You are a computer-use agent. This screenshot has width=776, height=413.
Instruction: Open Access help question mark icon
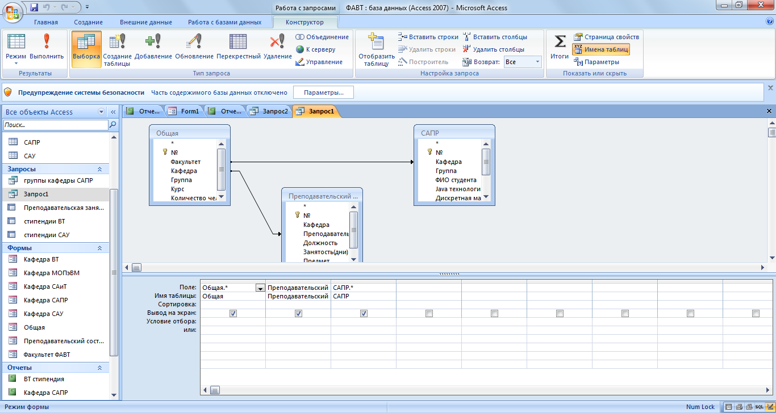[770, 22]
